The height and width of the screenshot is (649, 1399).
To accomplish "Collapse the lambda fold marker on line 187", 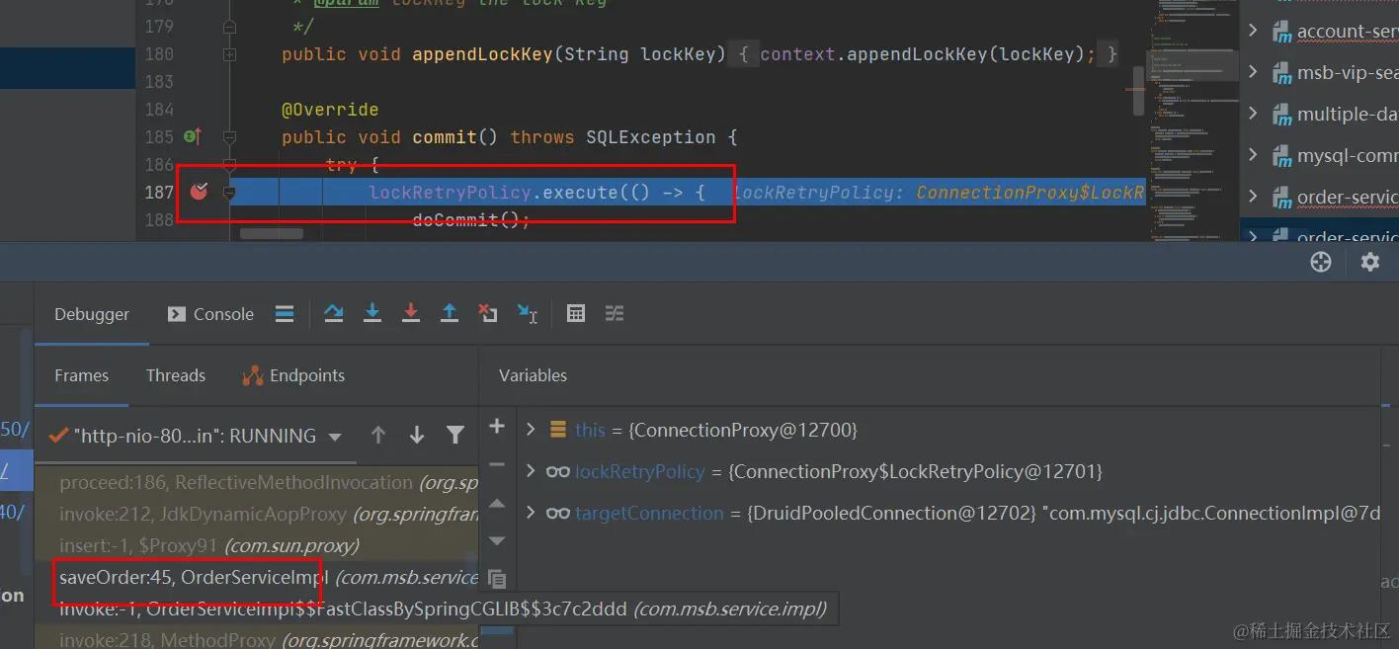I will coord(229,193).
